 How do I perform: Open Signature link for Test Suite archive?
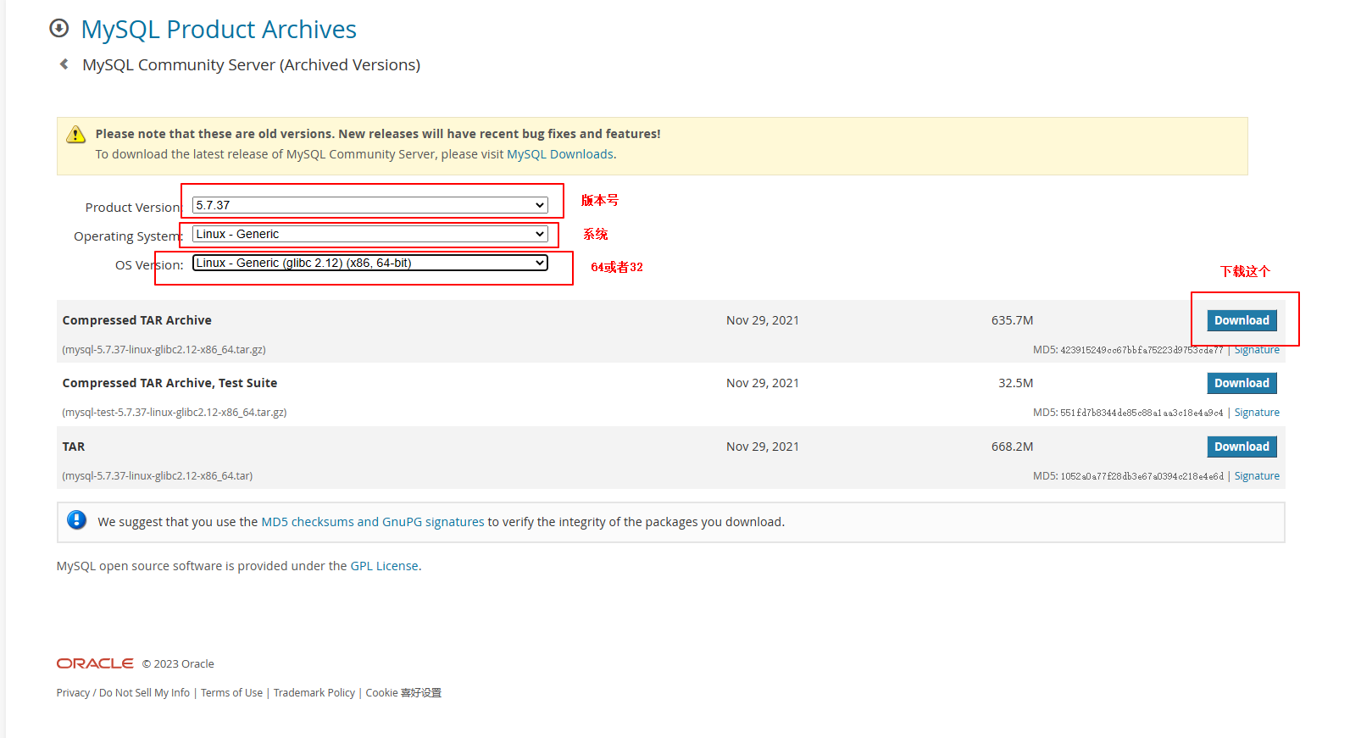(x=1257, y=413)
